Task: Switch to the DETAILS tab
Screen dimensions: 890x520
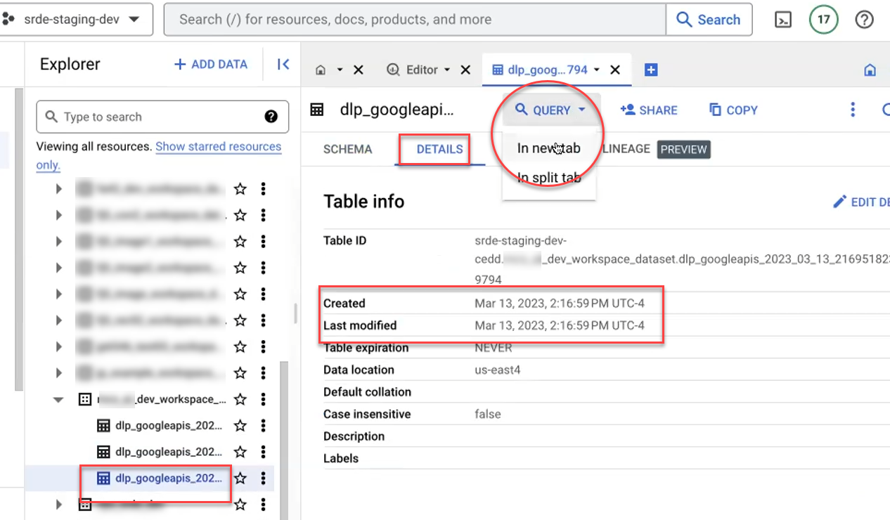Action: [x=439, y=150]
